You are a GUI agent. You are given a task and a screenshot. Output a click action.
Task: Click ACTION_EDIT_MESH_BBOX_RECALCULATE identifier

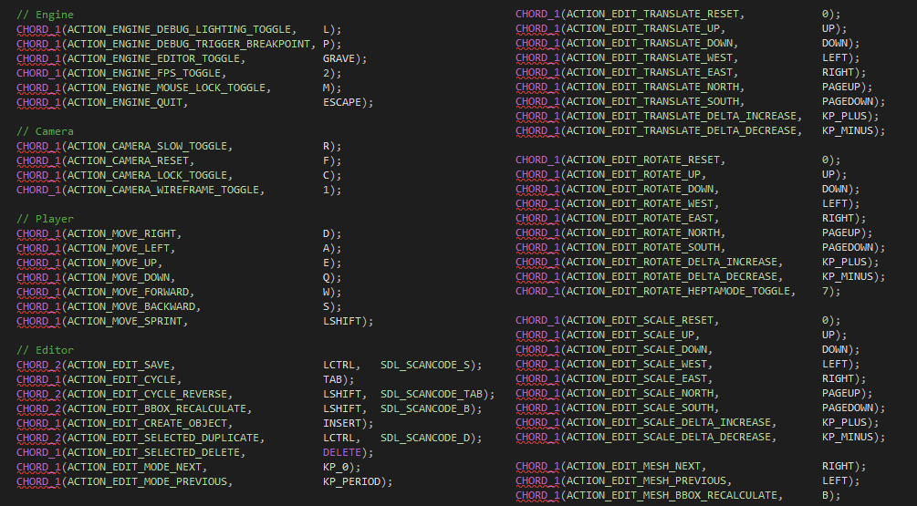coord(673,495)
